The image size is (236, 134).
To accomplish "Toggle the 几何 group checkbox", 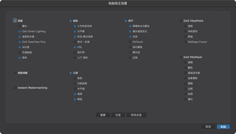I will click(71, 73).
